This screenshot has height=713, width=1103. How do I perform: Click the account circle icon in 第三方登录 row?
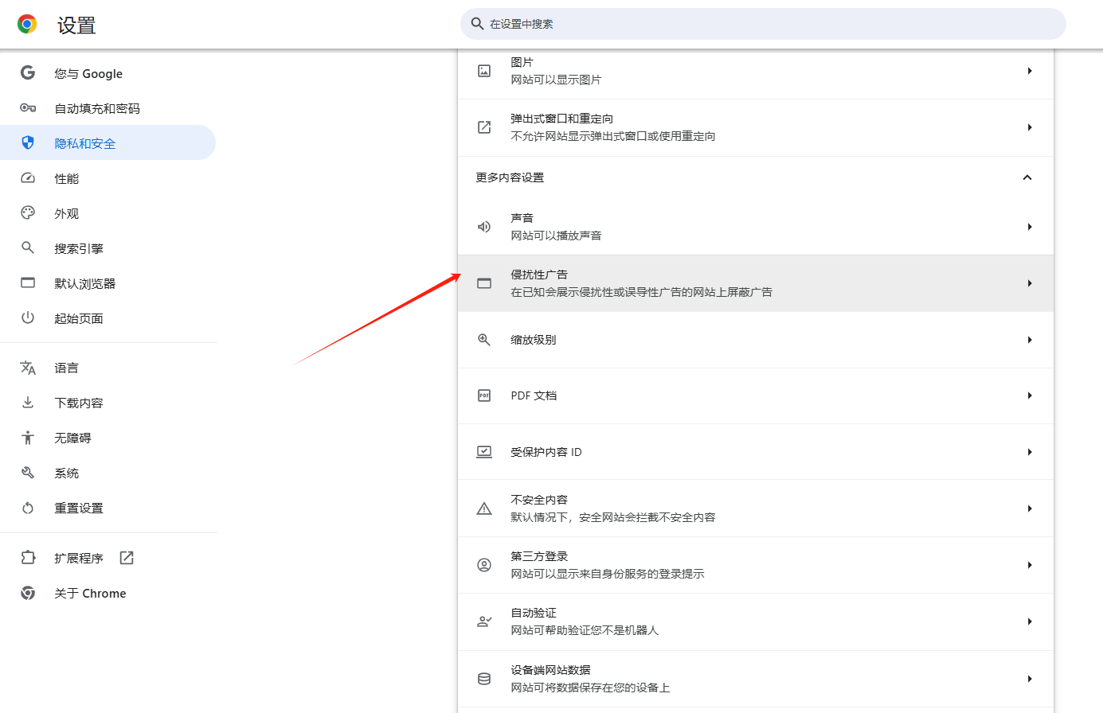point(484,565)
